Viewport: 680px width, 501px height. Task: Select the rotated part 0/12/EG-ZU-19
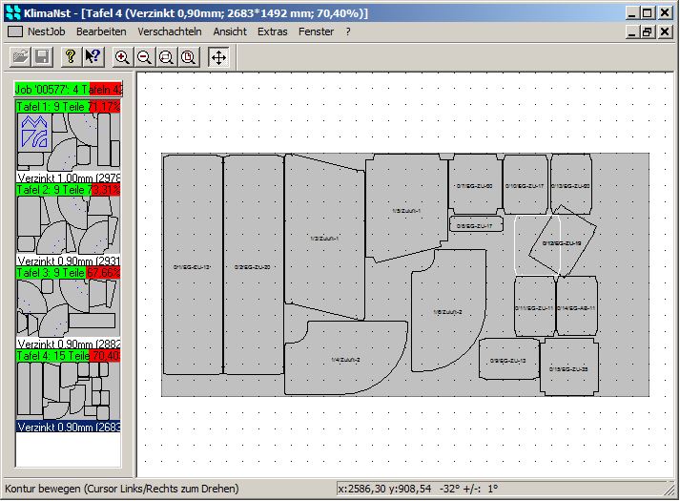click(x=563, y=244)
